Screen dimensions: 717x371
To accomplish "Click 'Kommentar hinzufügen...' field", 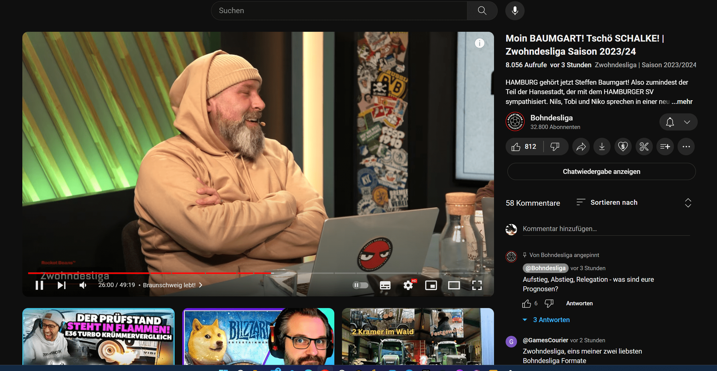I will click(x=606, y=229).
